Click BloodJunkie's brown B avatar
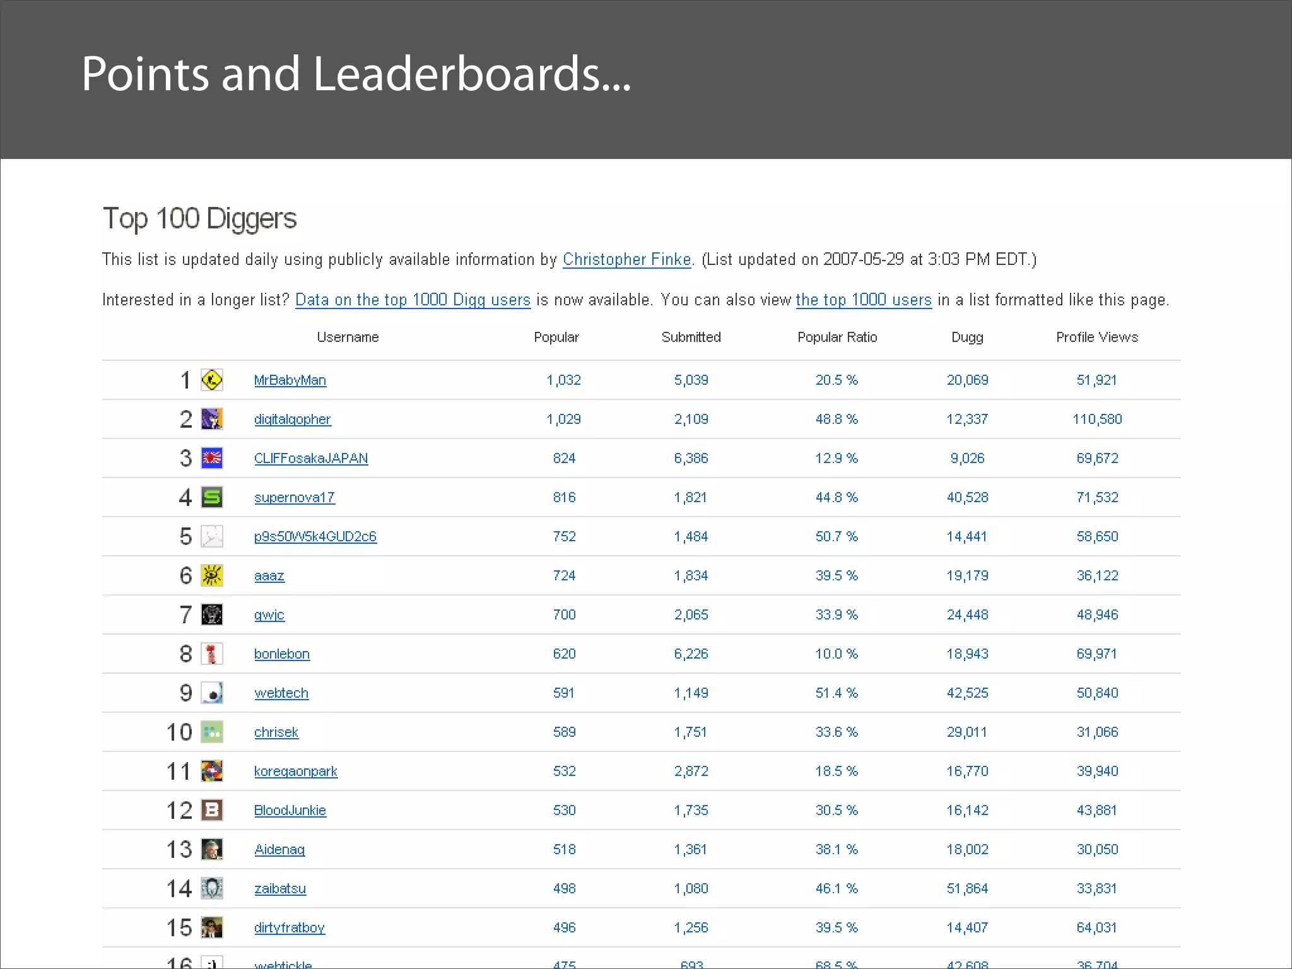Viewport: 1292px width, 969px height. 212,810
